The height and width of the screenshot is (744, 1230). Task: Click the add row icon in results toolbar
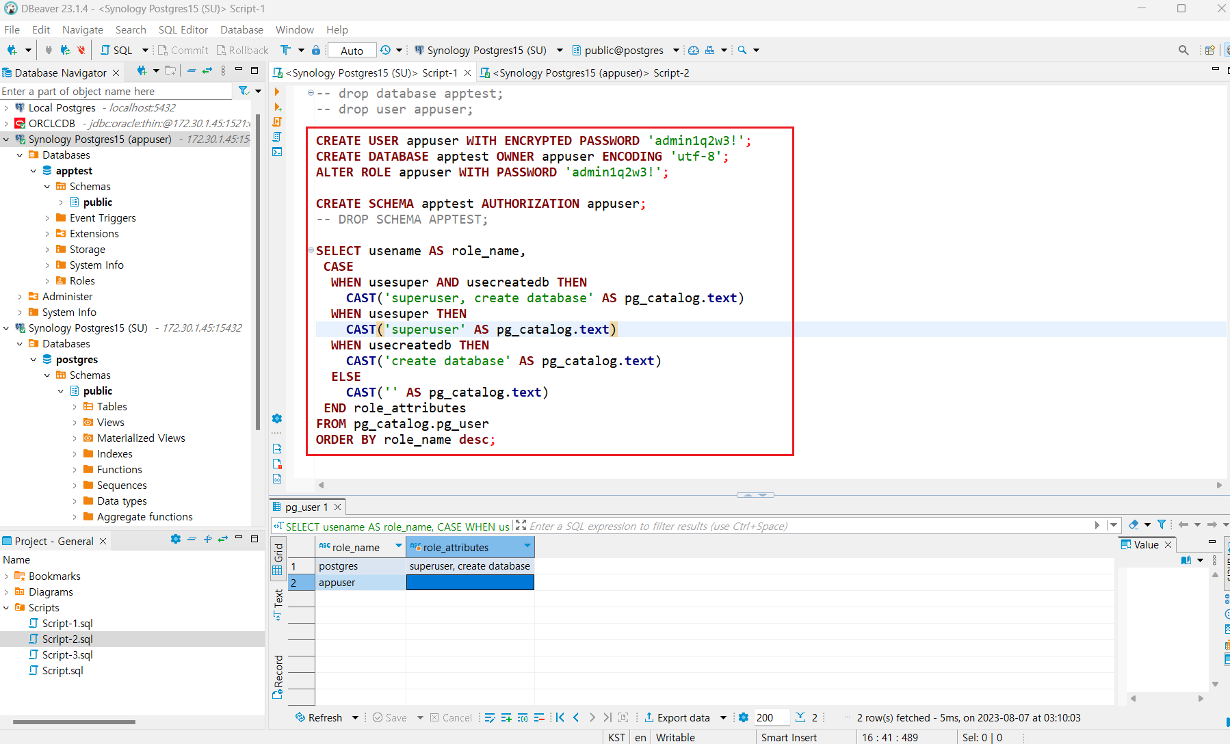tap(506, 717)
